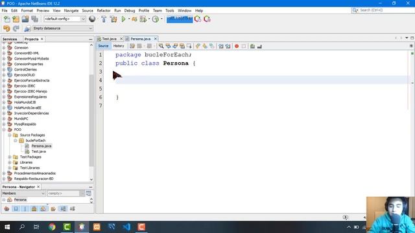Open Run Project dropdown arrow
Screen dimensions: 415x233
[129, 19]
